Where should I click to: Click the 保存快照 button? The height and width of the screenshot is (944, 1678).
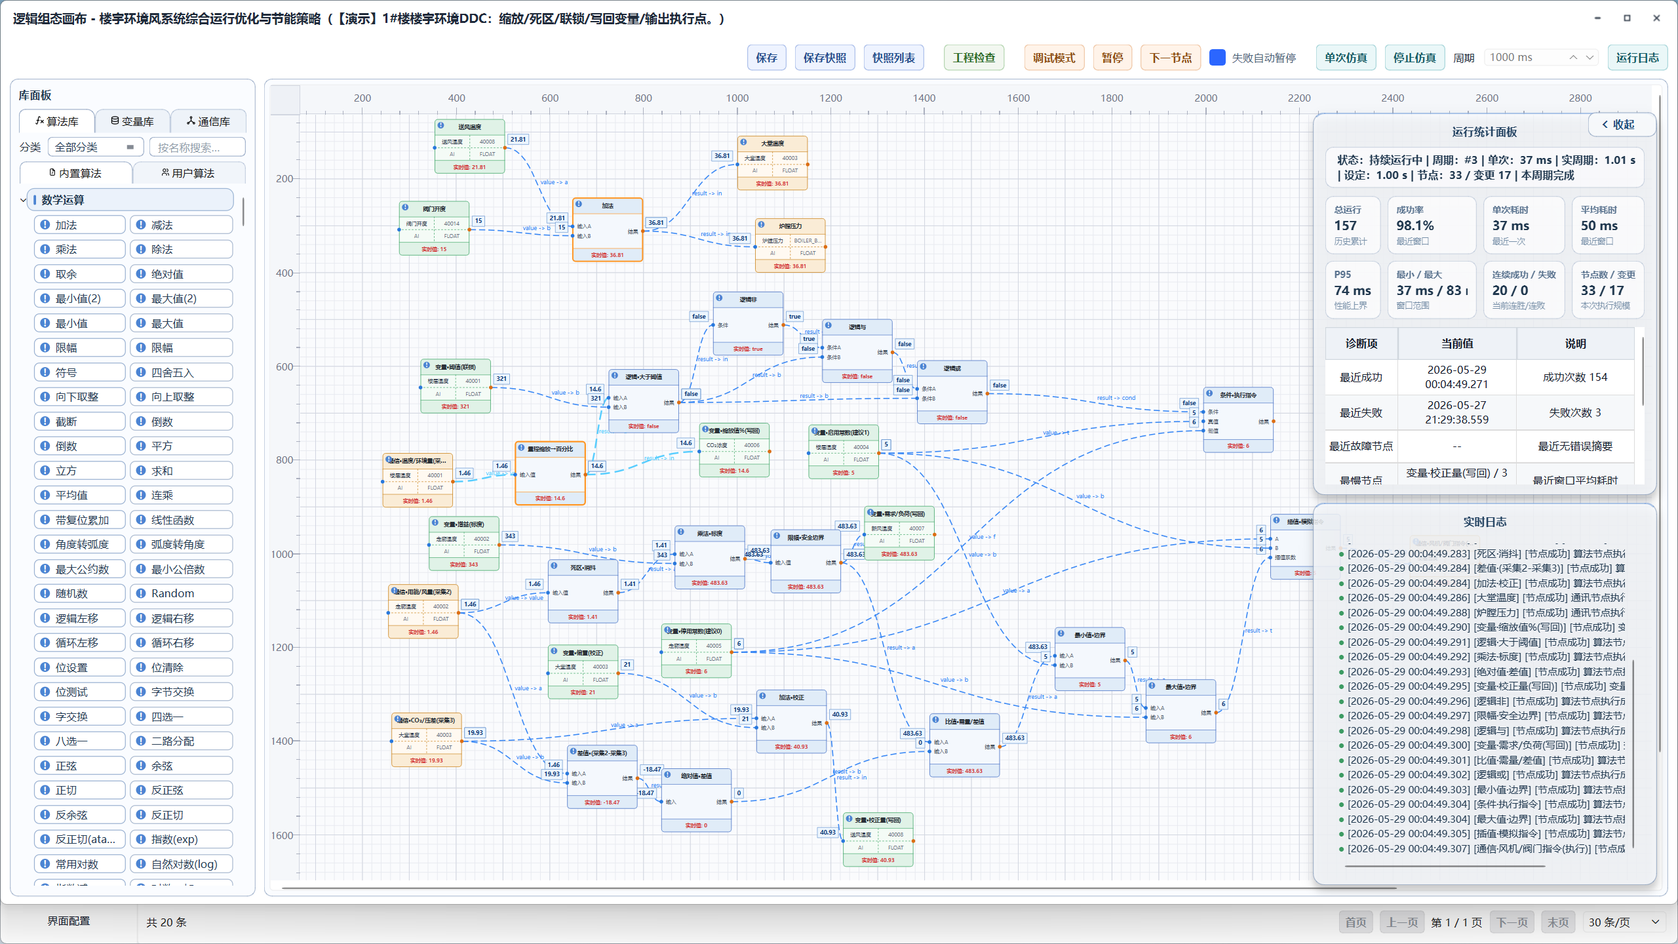[x=825, y=58]
